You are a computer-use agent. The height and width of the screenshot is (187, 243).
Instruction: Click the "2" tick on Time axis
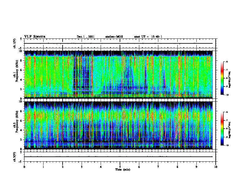(x=63, y=167)
